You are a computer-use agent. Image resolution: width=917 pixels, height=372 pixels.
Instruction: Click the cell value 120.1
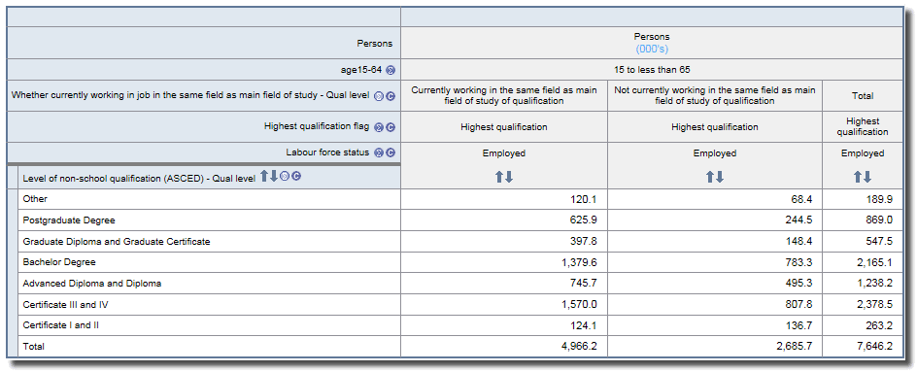[583, 199]
